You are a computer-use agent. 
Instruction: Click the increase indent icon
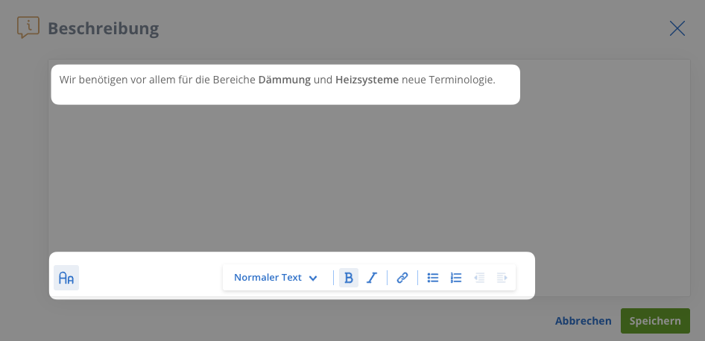(x=502, y=278)
